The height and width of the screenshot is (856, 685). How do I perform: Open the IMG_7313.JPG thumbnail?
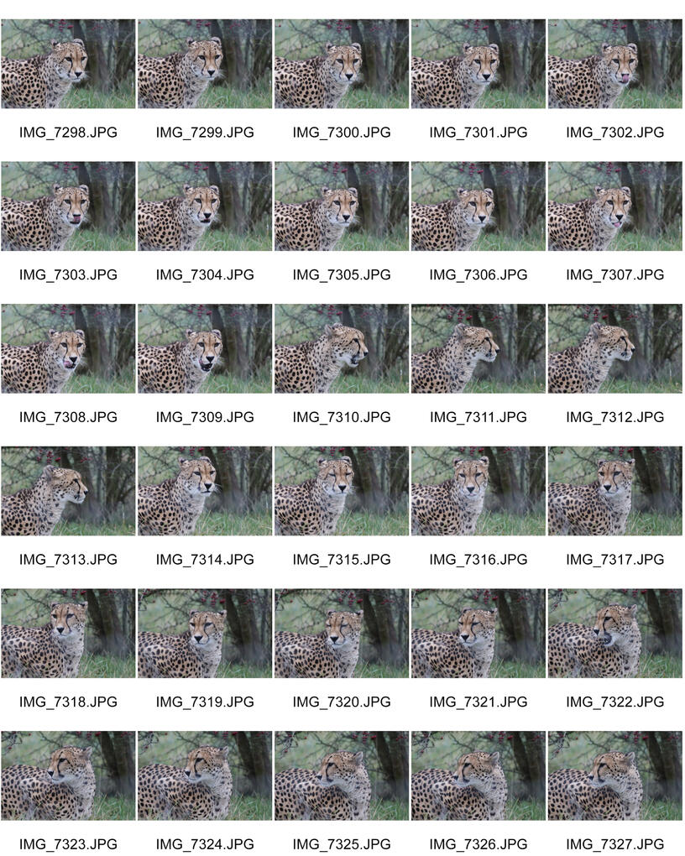68,491
